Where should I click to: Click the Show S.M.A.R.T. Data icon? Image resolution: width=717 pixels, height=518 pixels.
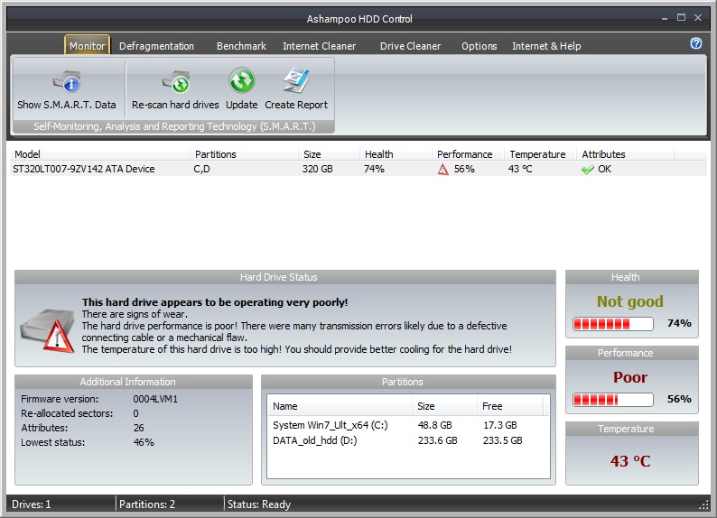(x=67, y=83)
